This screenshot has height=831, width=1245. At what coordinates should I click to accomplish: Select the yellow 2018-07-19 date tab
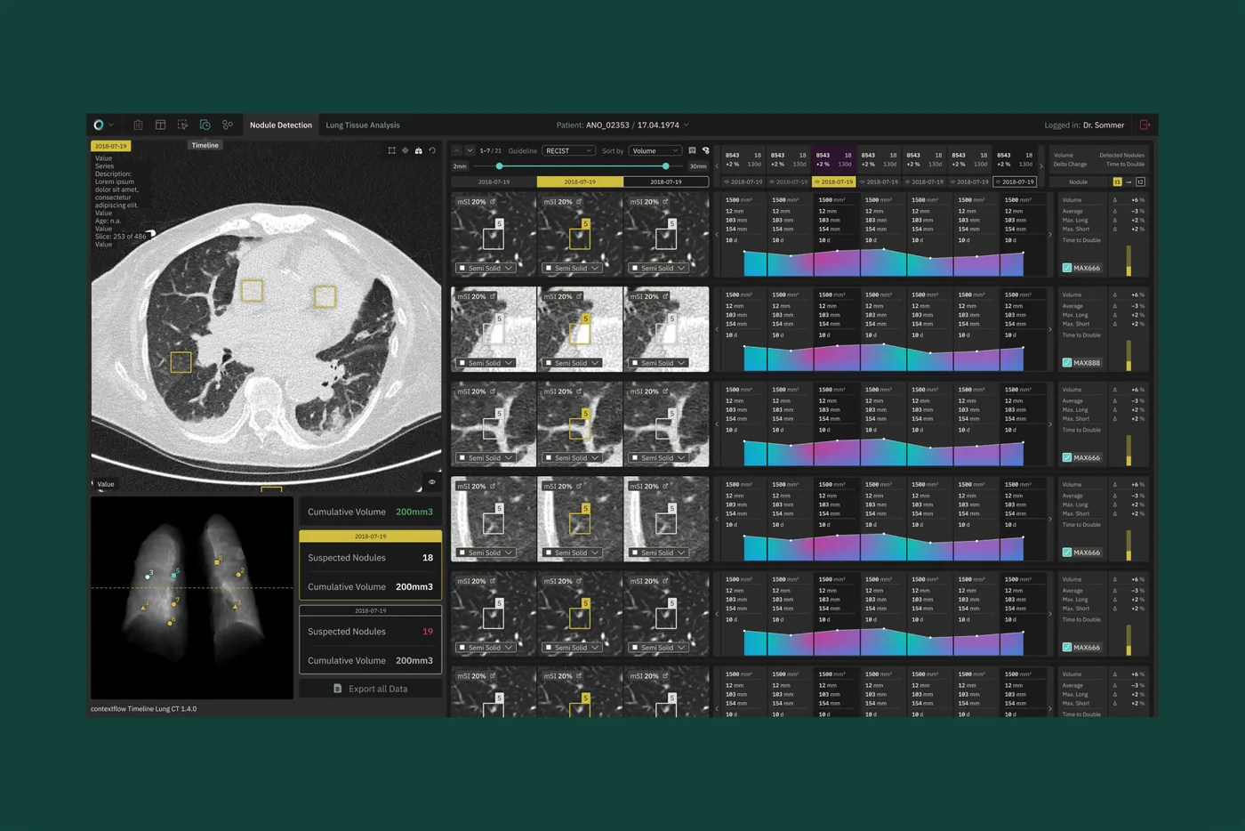[580, 182]
